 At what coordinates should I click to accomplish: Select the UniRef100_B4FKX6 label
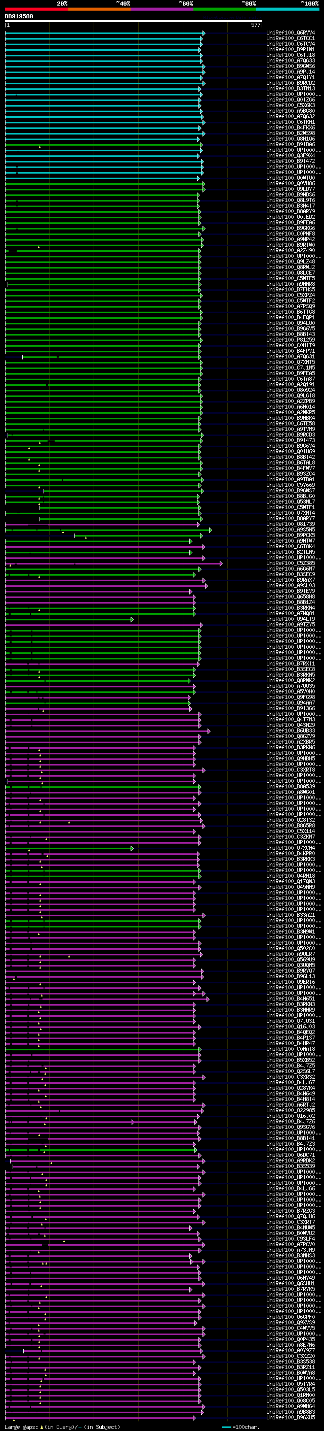[x=290, y=128]
